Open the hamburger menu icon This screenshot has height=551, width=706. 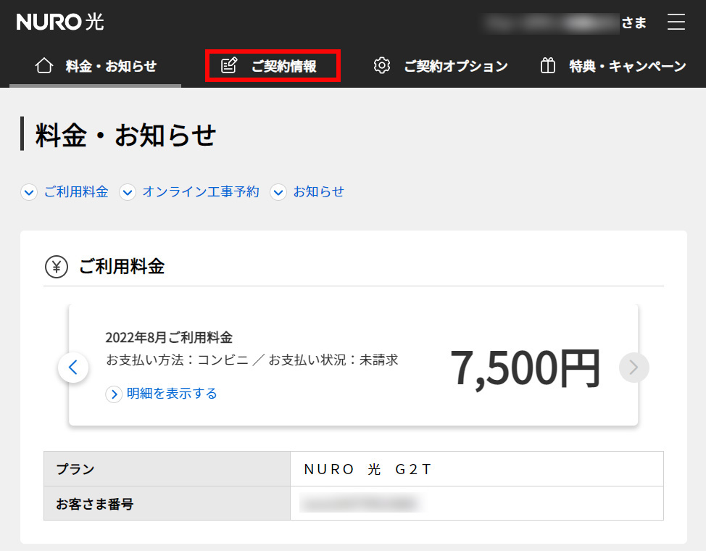[x=676, y=22]
